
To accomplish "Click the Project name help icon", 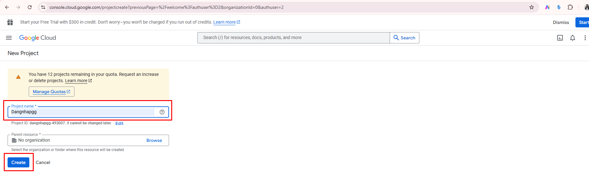I will pos(162,112).
